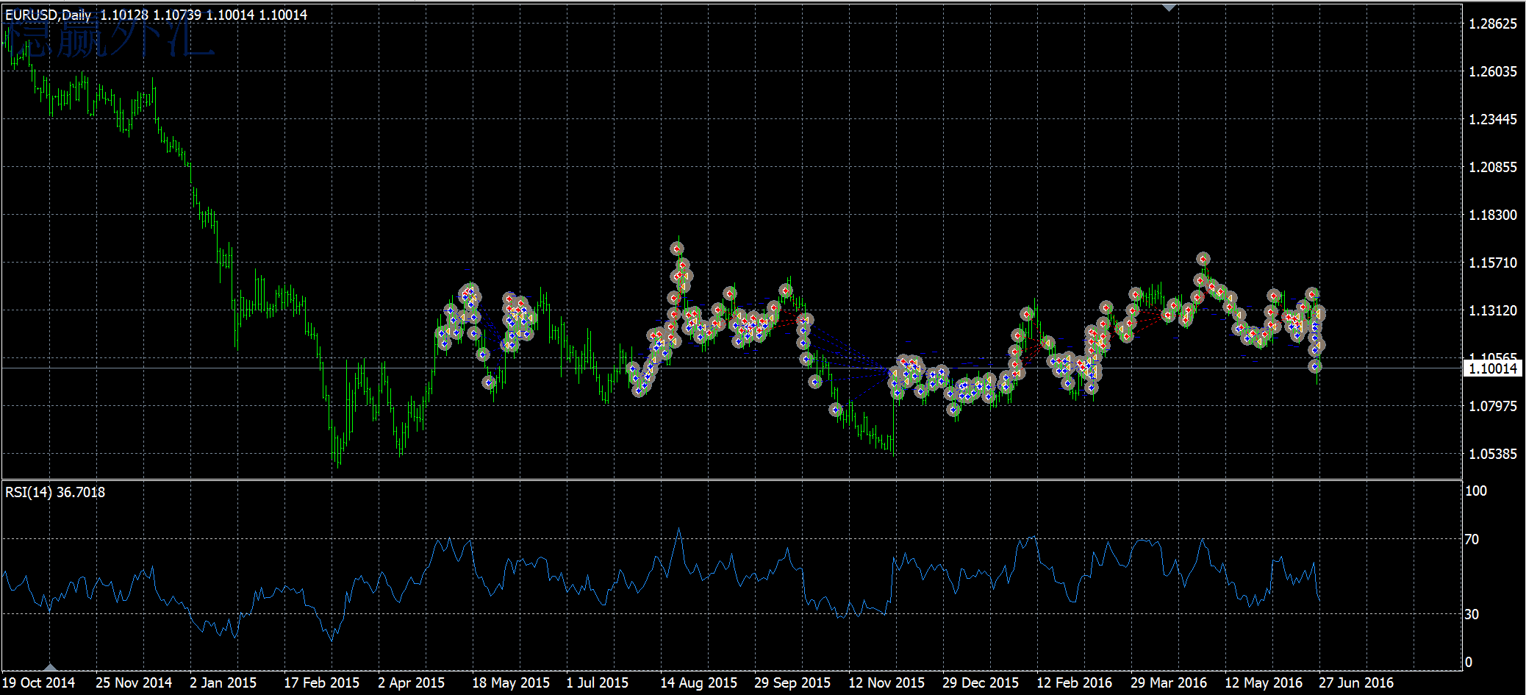
Task: Click the 1.13120 price scale label
Action: [x=1492, y=310]
